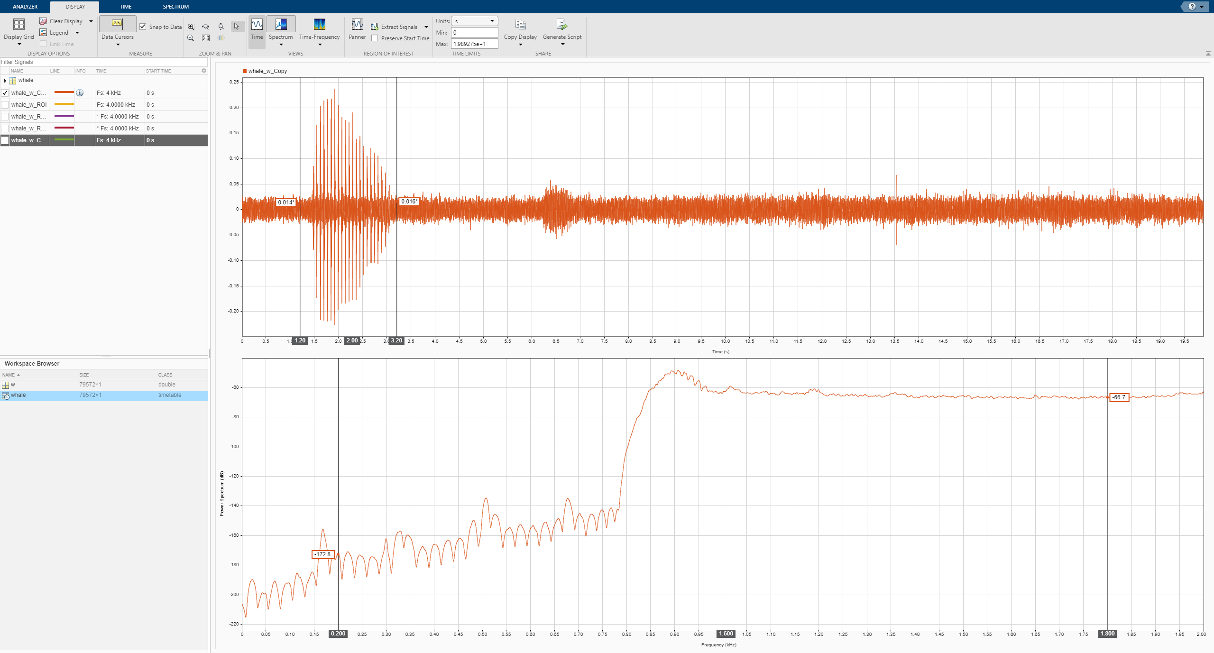Image resolution: width=1214 pixels, height=653 pixels.
Task: Enable the Preserve Start Time checkbox
Action: [x=375, y=38]
